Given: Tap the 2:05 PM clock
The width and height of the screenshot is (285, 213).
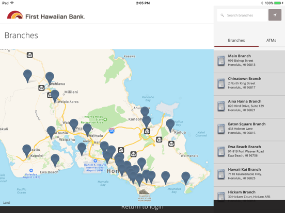Looking at the screenshot, I should (x=143, y=3).
